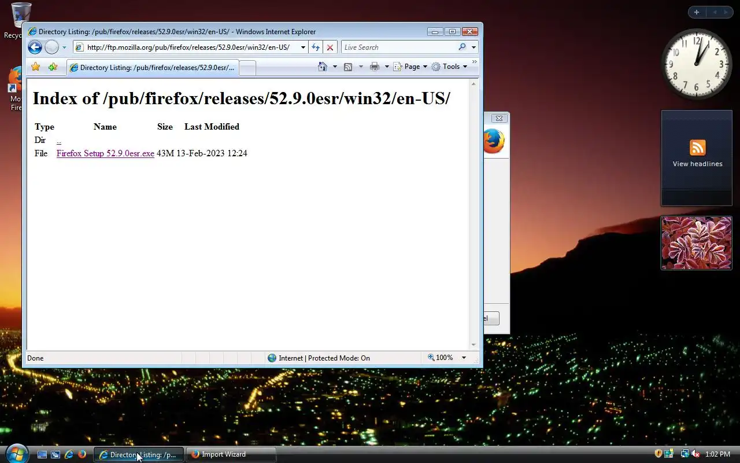
Task: Close the Import Wizard window behind
Action: pos(499,119)
